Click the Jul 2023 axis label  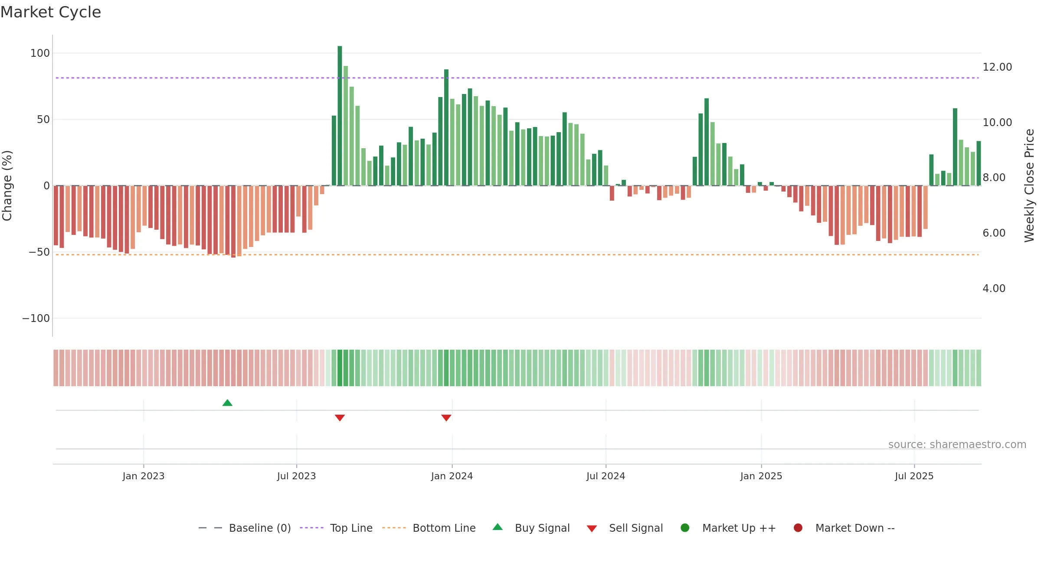point(297,476)
